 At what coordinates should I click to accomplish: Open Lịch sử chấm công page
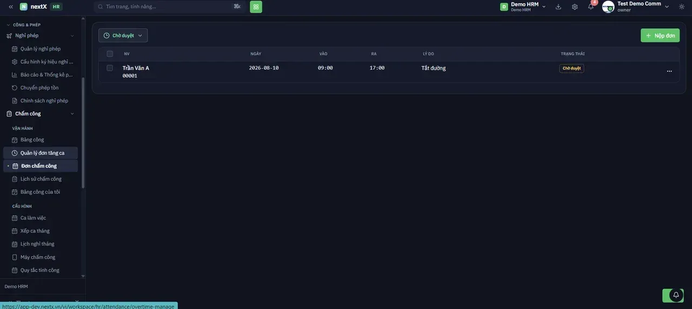coord(41,179)
